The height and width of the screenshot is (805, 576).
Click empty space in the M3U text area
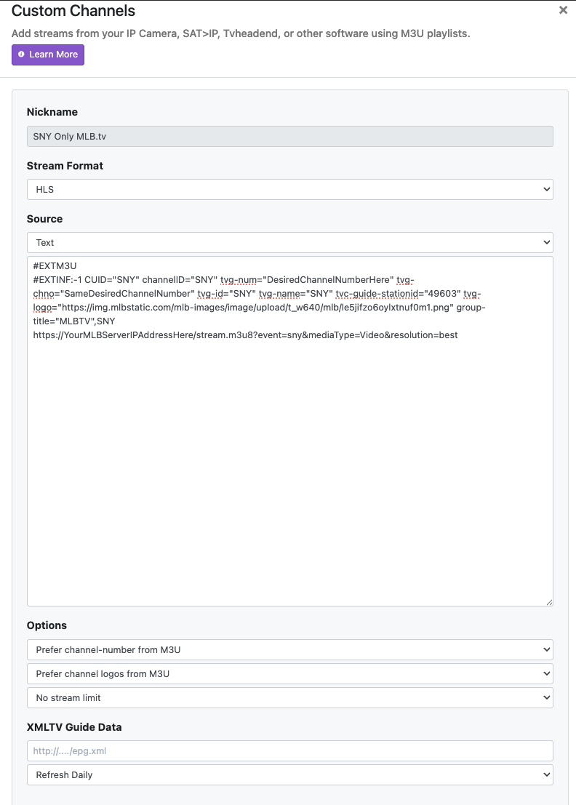click(x=289, y=473)
